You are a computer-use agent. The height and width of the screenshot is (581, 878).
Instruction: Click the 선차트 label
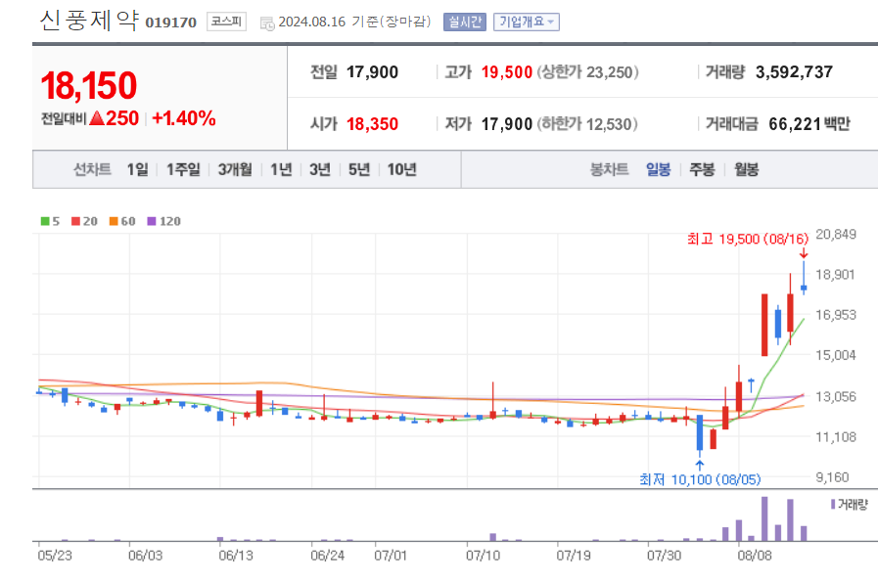click(x=92, y=169)
